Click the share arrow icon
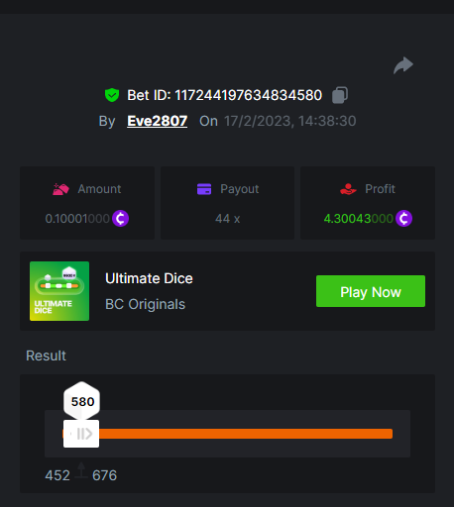The image size is (454, 507). tap(403, 65)
